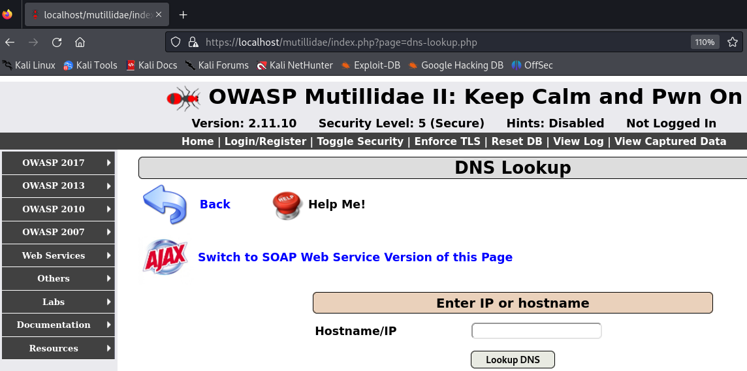Click the Enforce TLS link

(x=447, y=142)
